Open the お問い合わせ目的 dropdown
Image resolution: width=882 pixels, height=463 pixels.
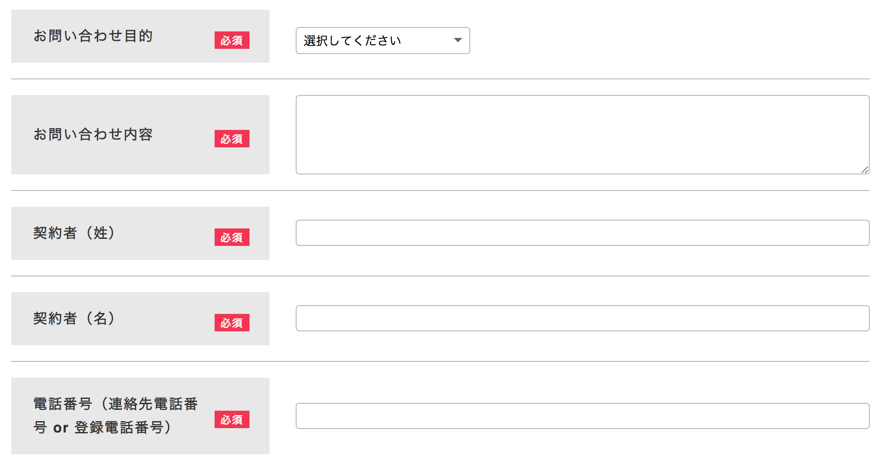pyautogui.click(x=382, y=41)
